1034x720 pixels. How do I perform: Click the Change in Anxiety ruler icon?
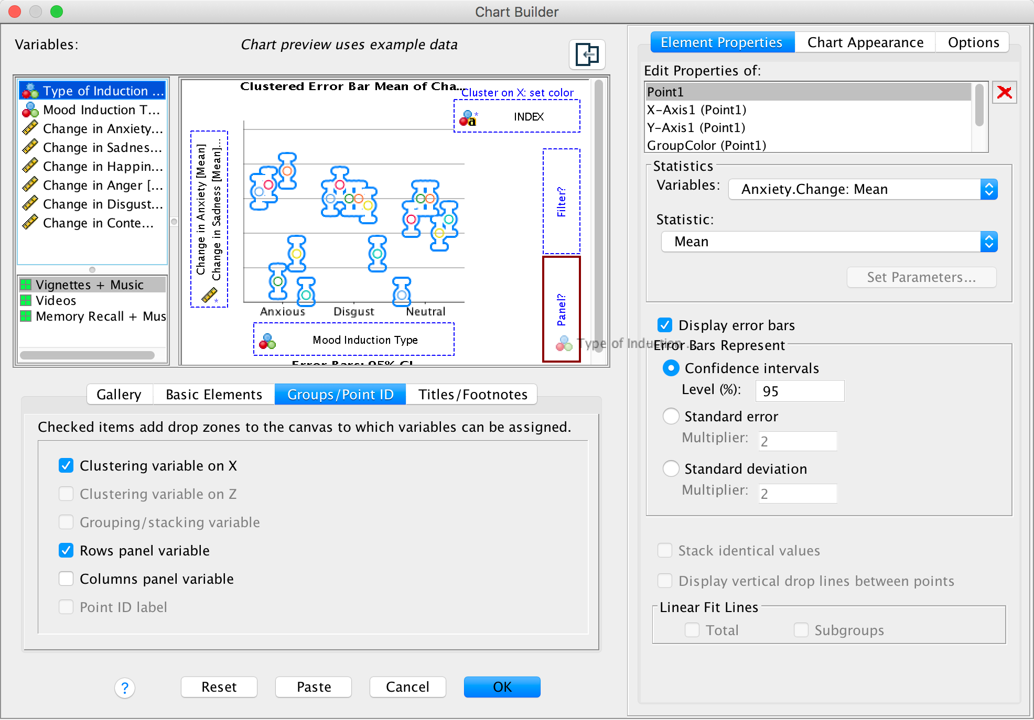[x=30, y=128]
